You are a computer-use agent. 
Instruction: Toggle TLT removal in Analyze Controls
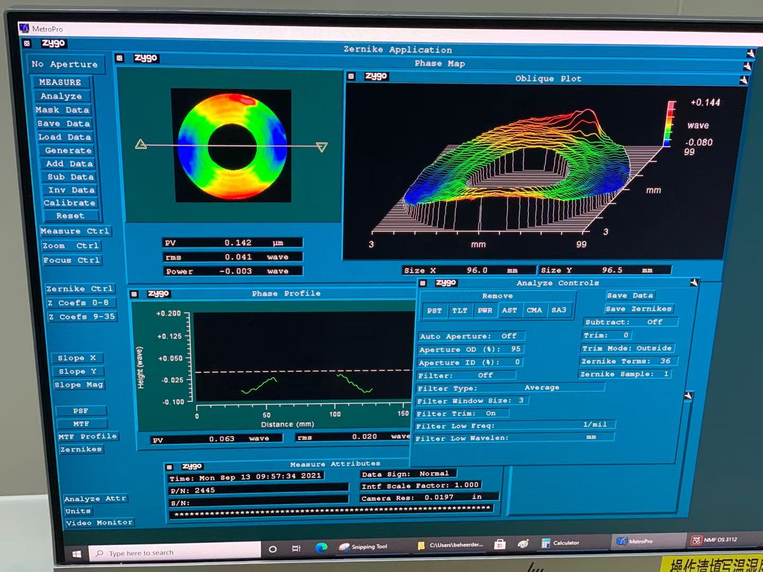pos(460,311)
